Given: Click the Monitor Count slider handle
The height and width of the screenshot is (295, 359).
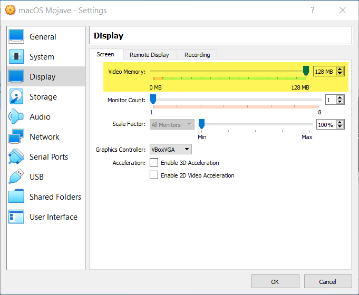Looking at the screenshot, I should pyautogui.click(x=153, y=100).
